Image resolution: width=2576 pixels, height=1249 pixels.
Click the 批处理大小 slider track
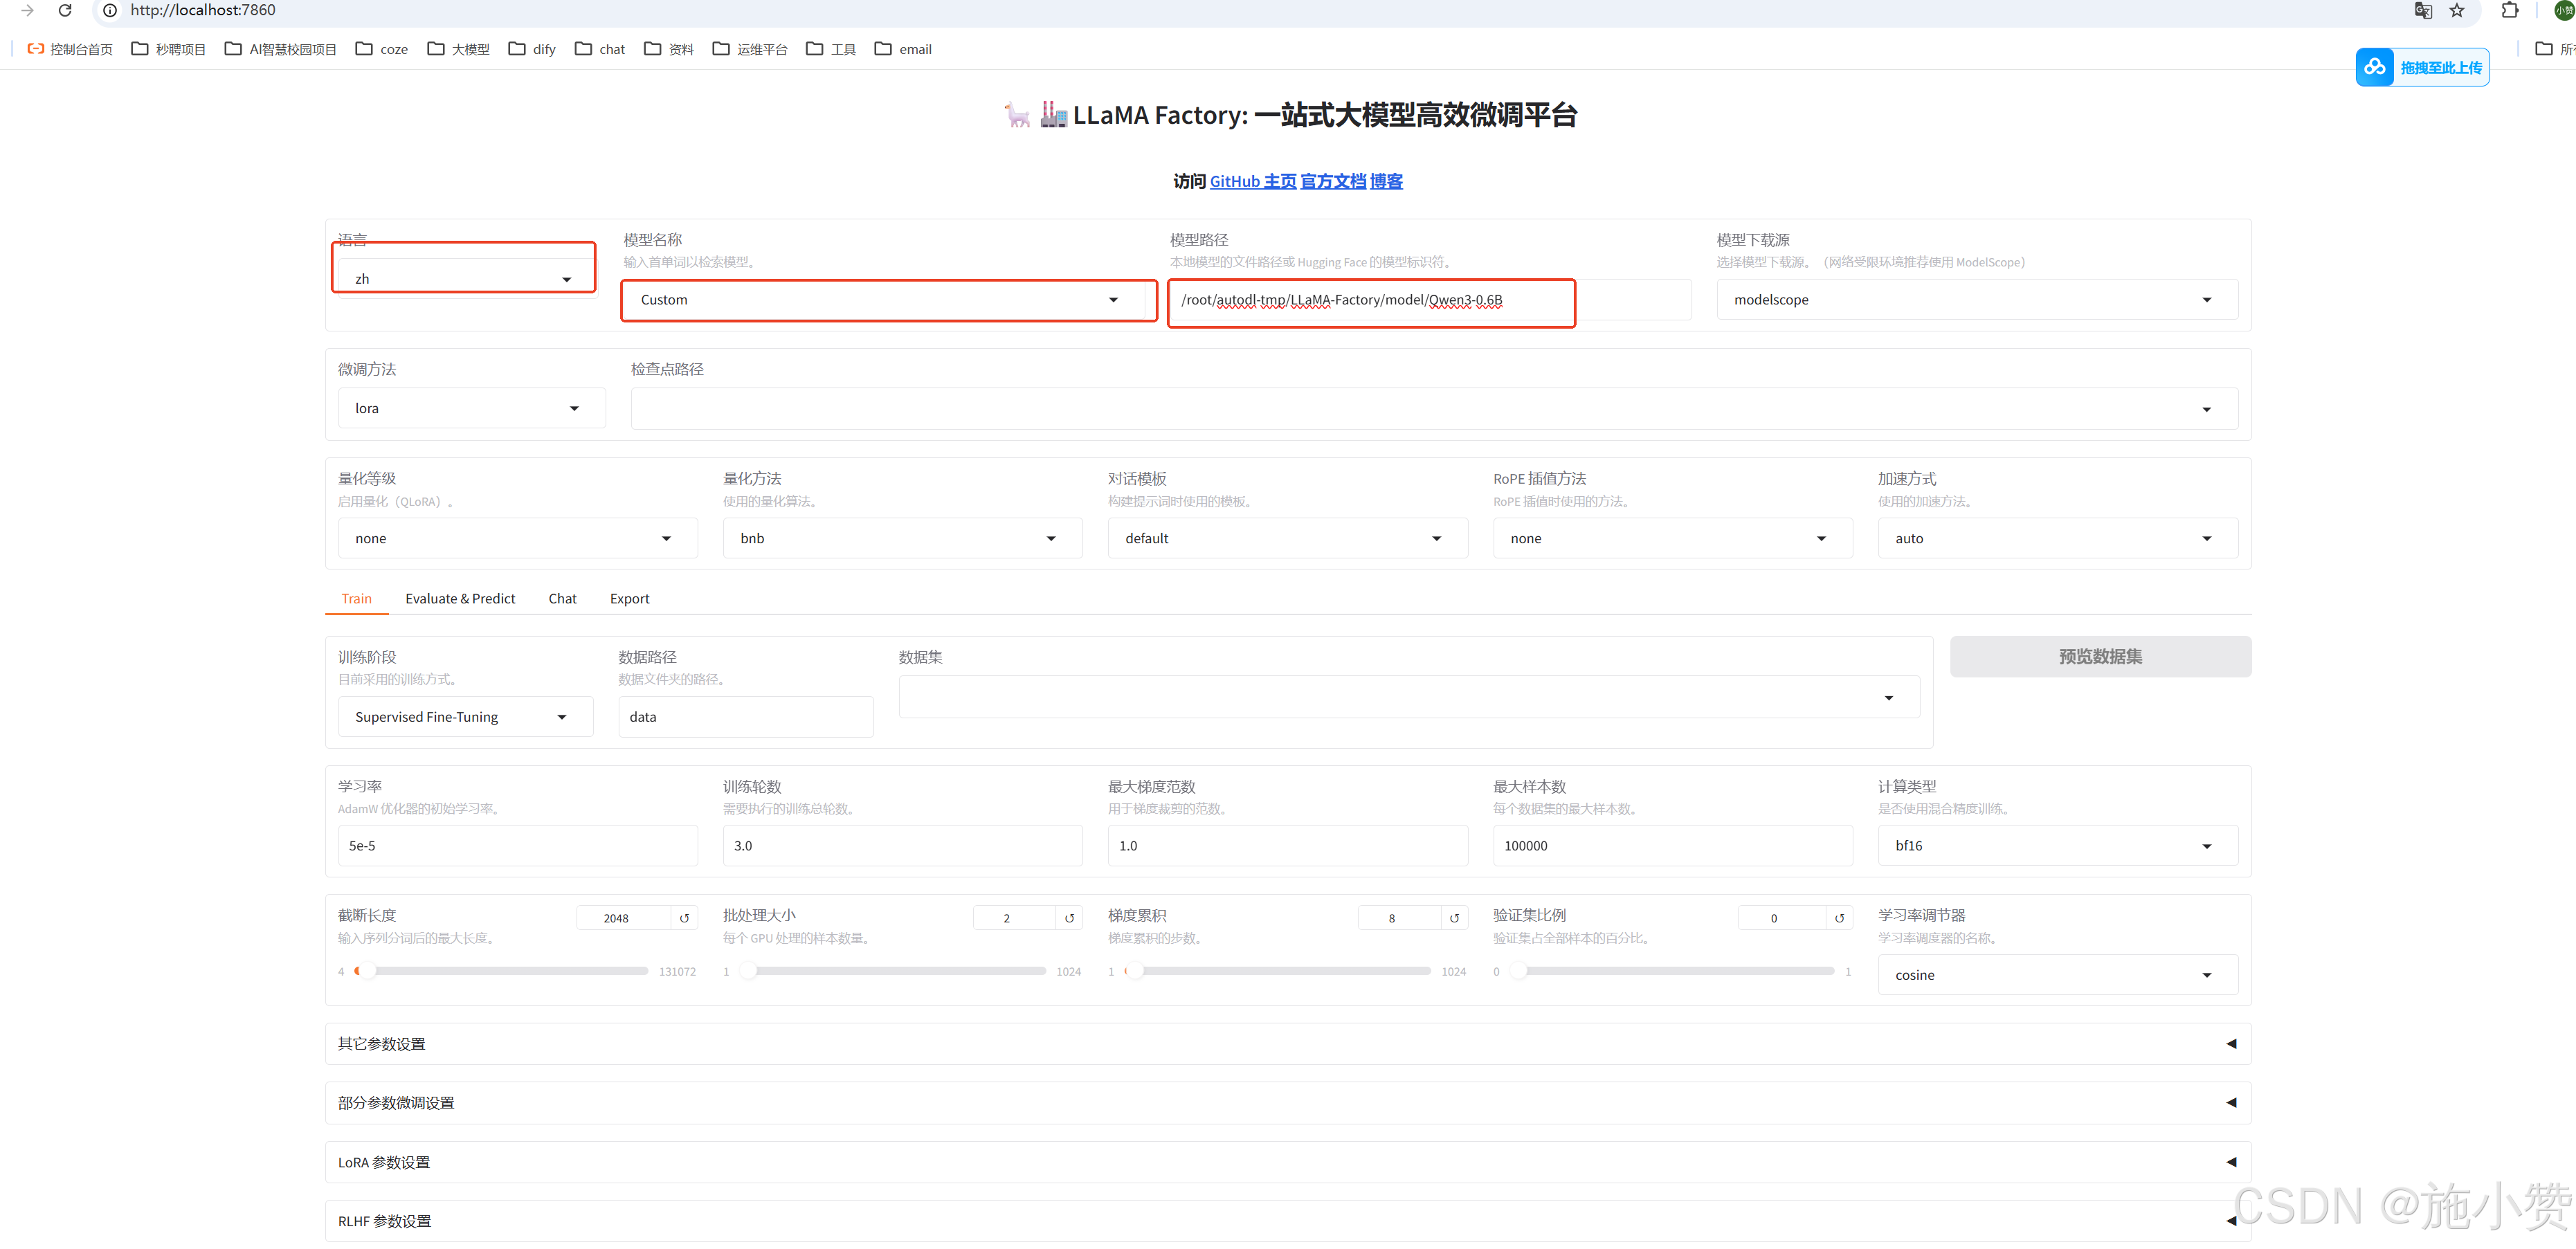(892, 971)
